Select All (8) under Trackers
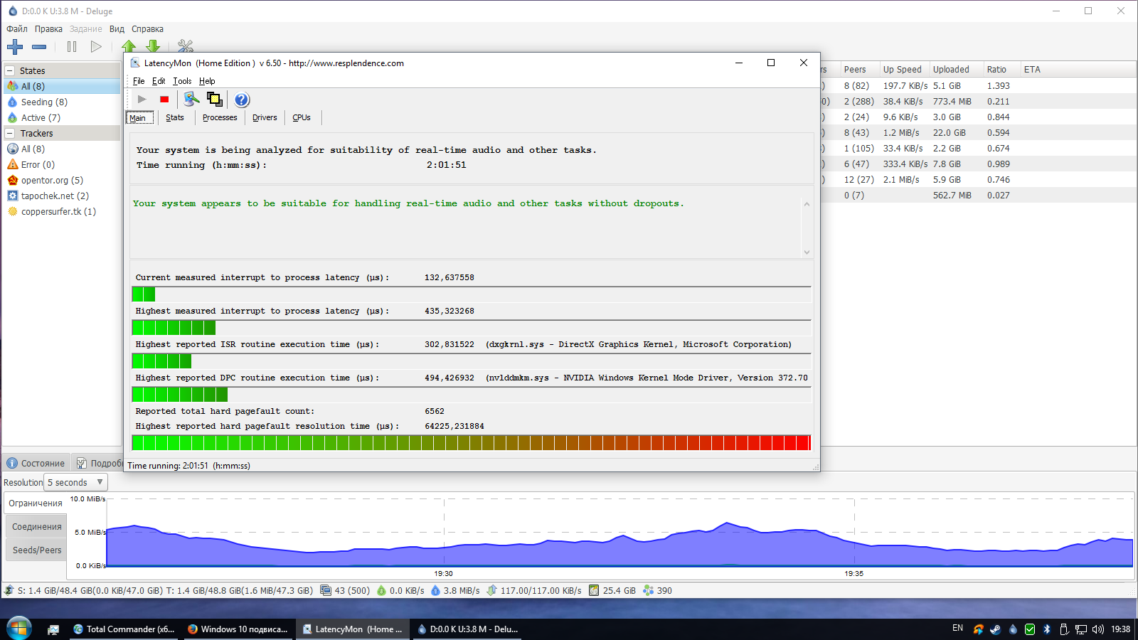 [x=33, y=149]
